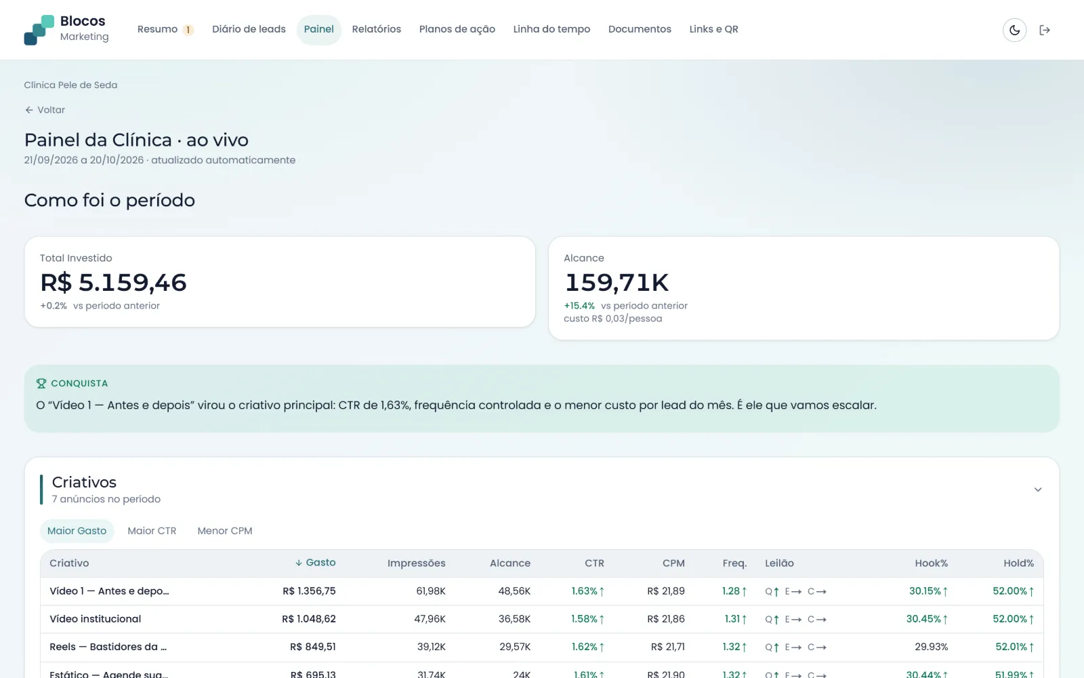
Task: Click the Leilão Q indicator in Vídeo 1 row
Action: point(772,592)
